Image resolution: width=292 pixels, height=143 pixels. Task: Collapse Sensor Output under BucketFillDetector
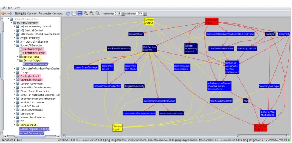click(18, 60)
